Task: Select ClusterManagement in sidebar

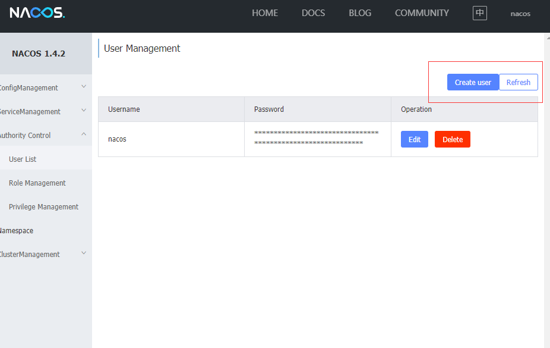Action: click(30, 254)
